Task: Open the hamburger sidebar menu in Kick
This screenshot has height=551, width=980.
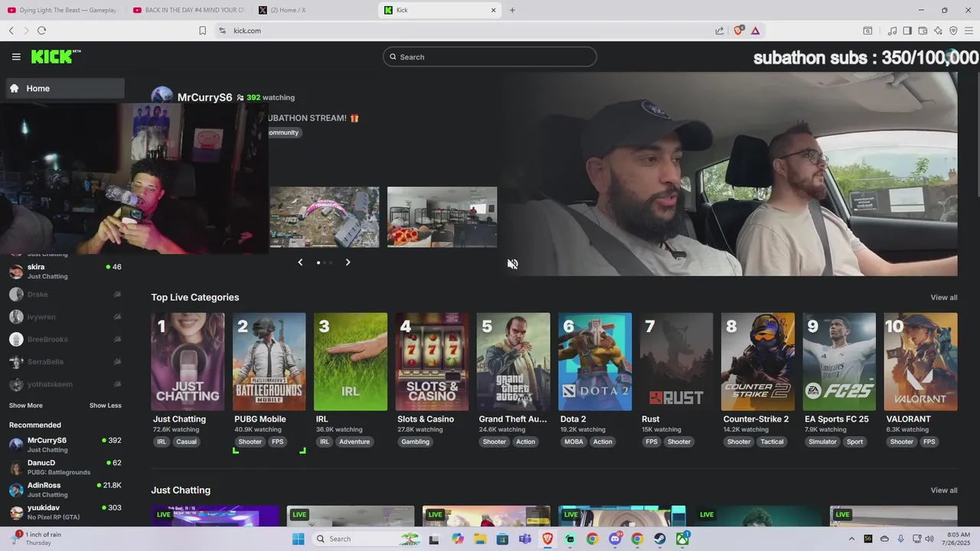Action: (x=16, y=57)
